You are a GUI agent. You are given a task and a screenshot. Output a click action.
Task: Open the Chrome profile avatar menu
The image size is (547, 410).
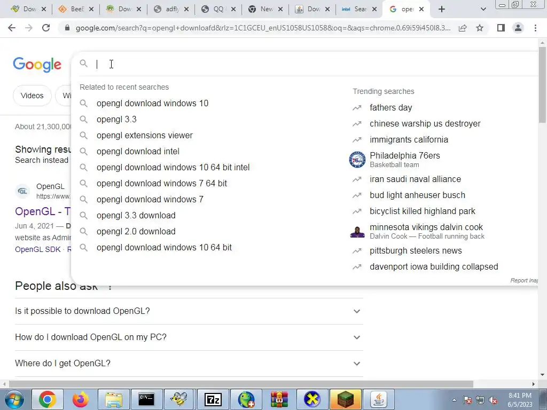coord(518,28)
